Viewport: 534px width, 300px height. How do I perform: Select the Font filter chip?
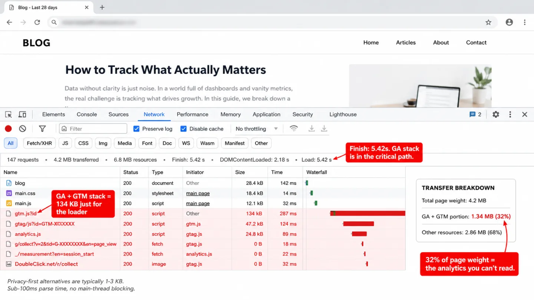tap(147, 143)
